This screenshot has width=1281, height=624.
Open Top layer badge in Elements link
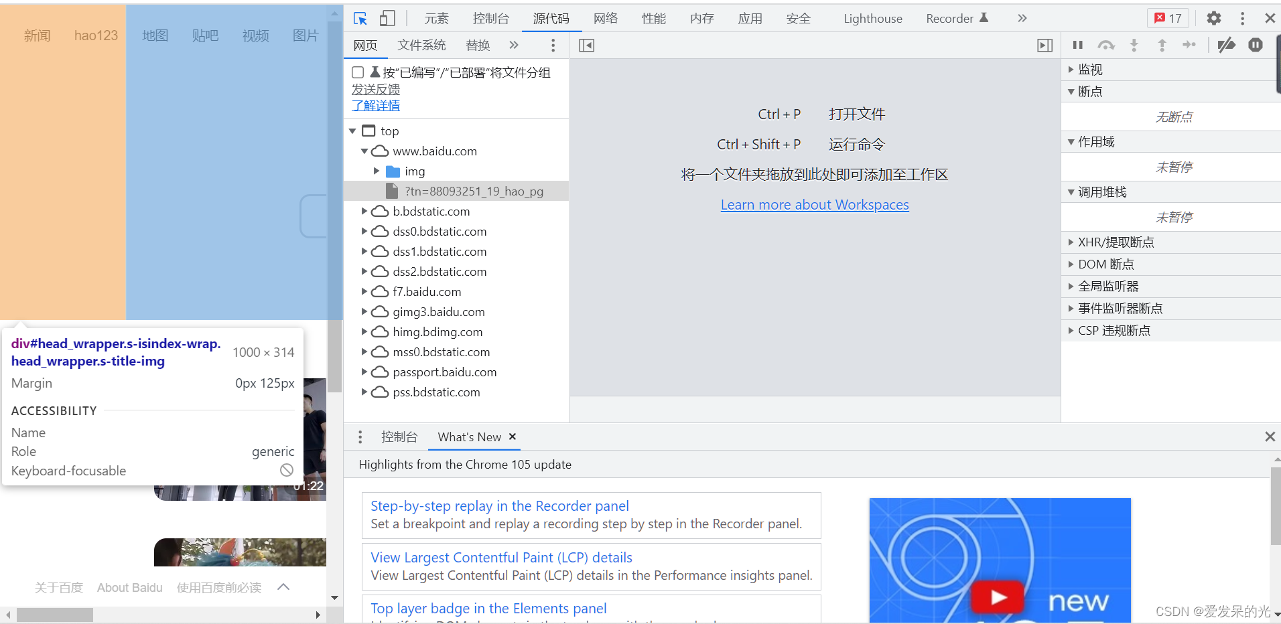(x=489, y=609)
